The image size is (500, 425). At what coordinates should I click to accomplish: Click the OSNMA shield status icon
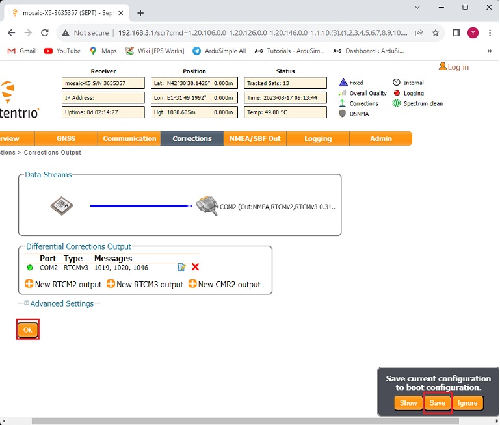click(343, 114)
